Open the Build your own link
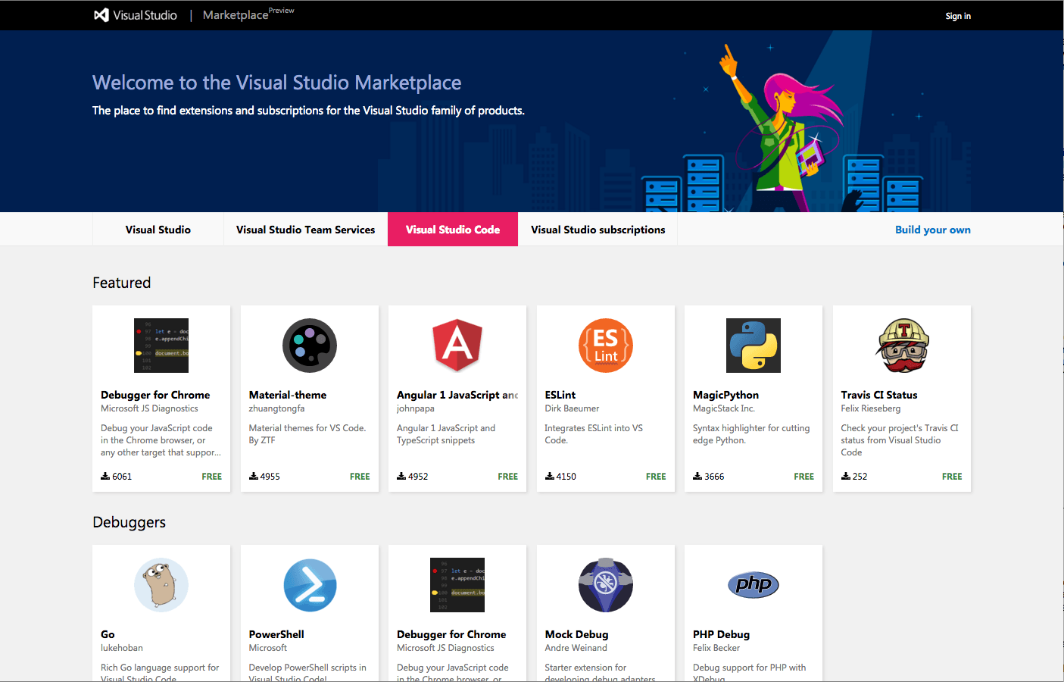Screen dimensions: 1064x682 [932, 230]
